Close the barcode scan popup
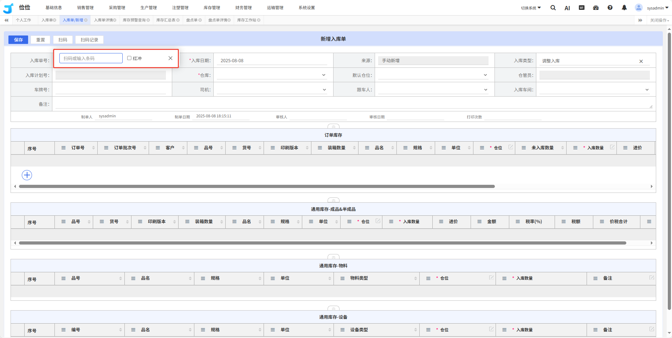672x338 pixels. click(170, 58)
